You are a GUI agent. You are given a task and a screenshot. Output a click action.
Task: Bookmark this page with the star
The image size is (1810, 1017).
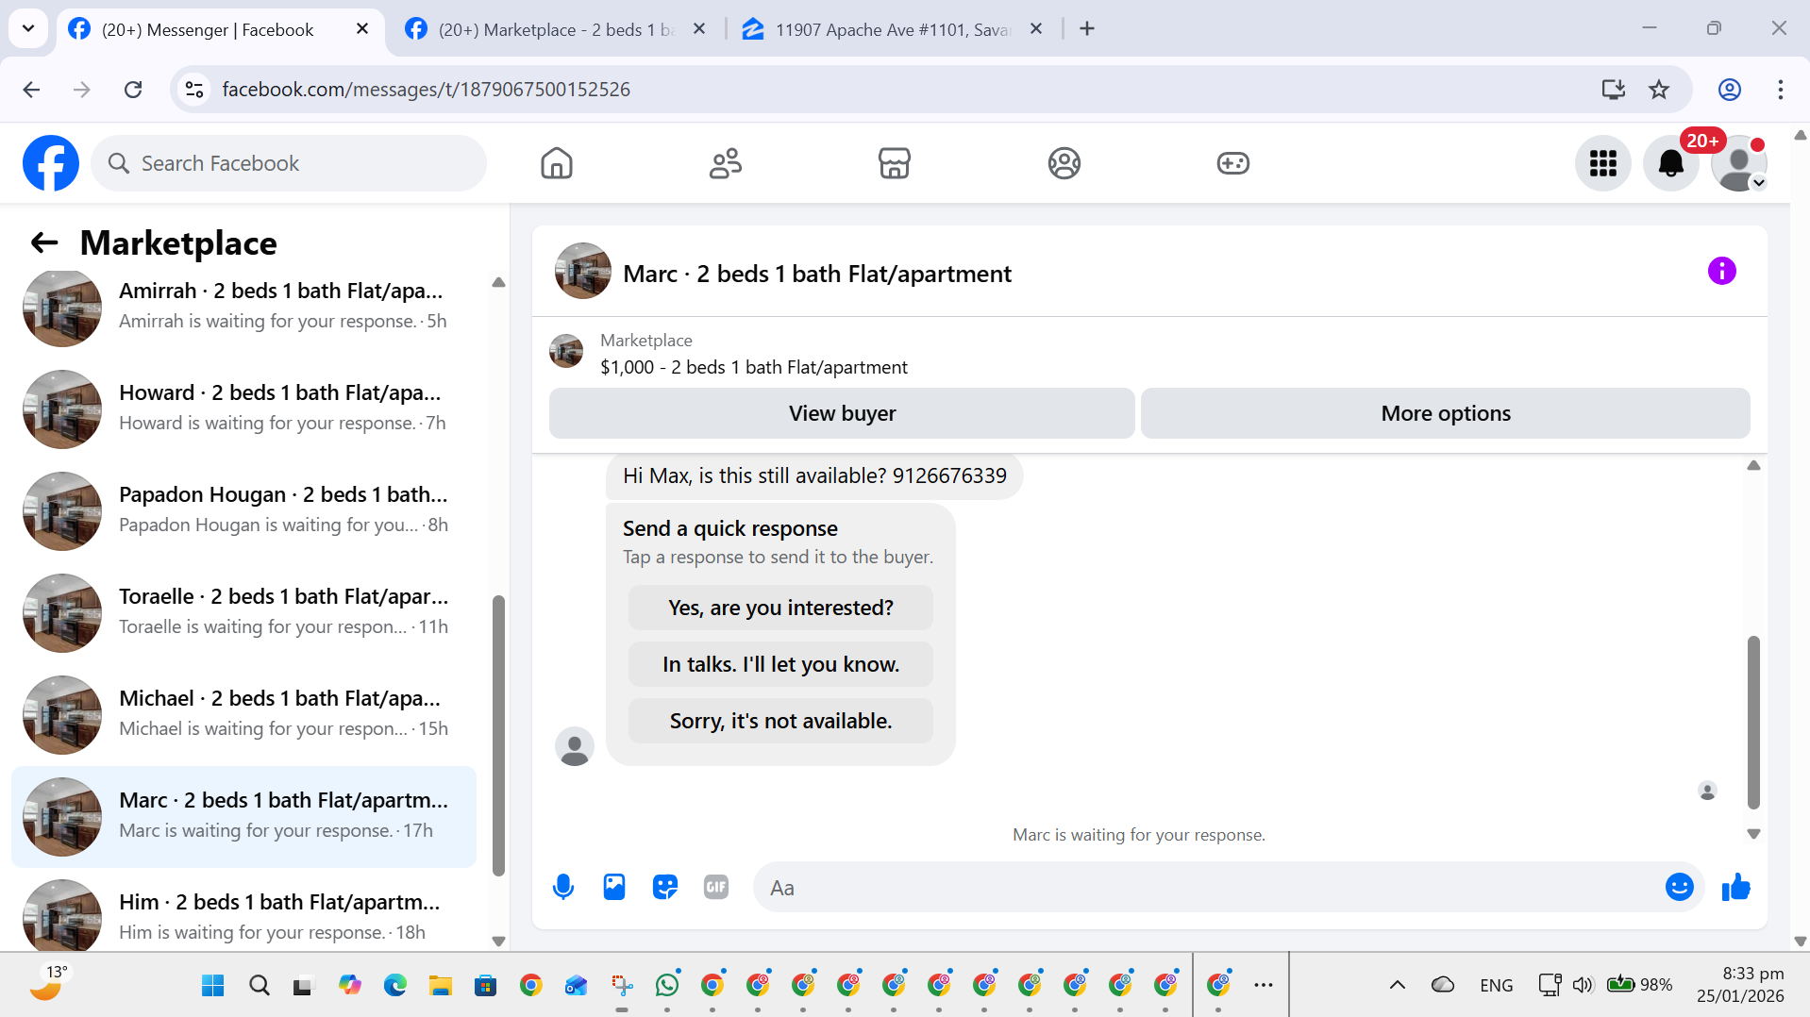1659,90
